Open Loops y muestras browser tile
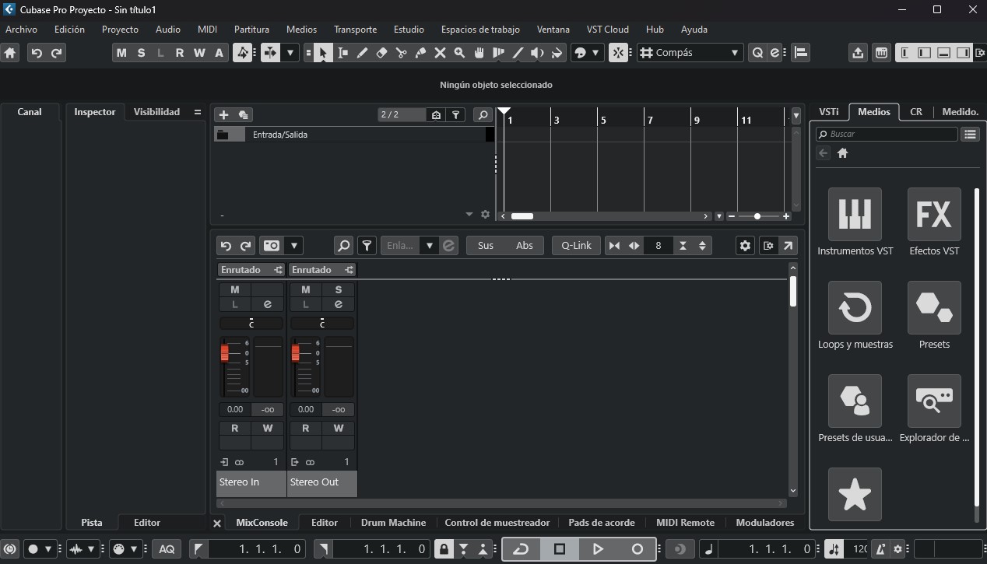This screenshot has width=987, height=564. [x=855, y=307]
